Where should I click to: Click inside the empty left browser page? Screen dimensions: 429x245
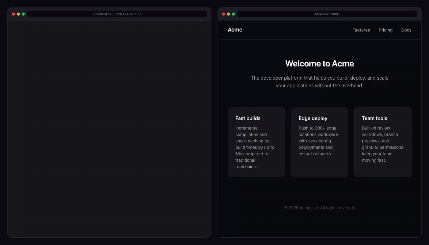point(109,129)
